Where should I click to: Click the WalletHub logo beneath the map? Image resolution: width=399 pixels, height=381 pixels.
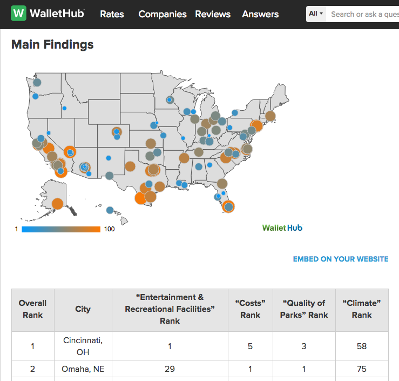(x=282, y=228)
